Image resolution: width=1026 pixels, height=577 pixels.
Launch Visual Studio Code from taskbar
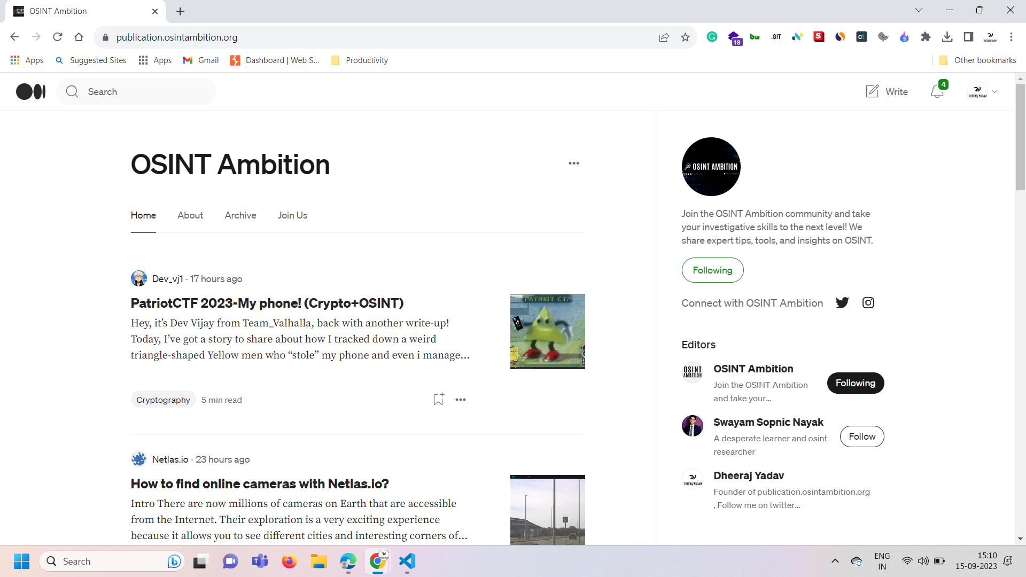(x=407, y=561)
